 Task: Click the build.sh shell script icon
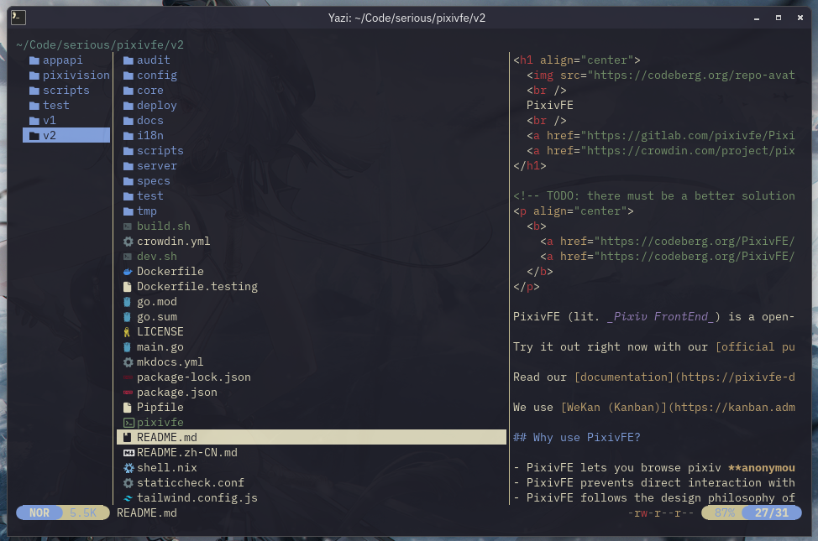(x=128, y=226)
